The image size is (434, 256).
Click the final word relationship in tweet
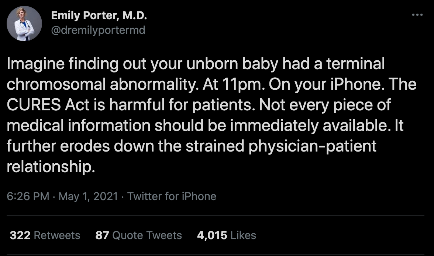pos(51,167)
